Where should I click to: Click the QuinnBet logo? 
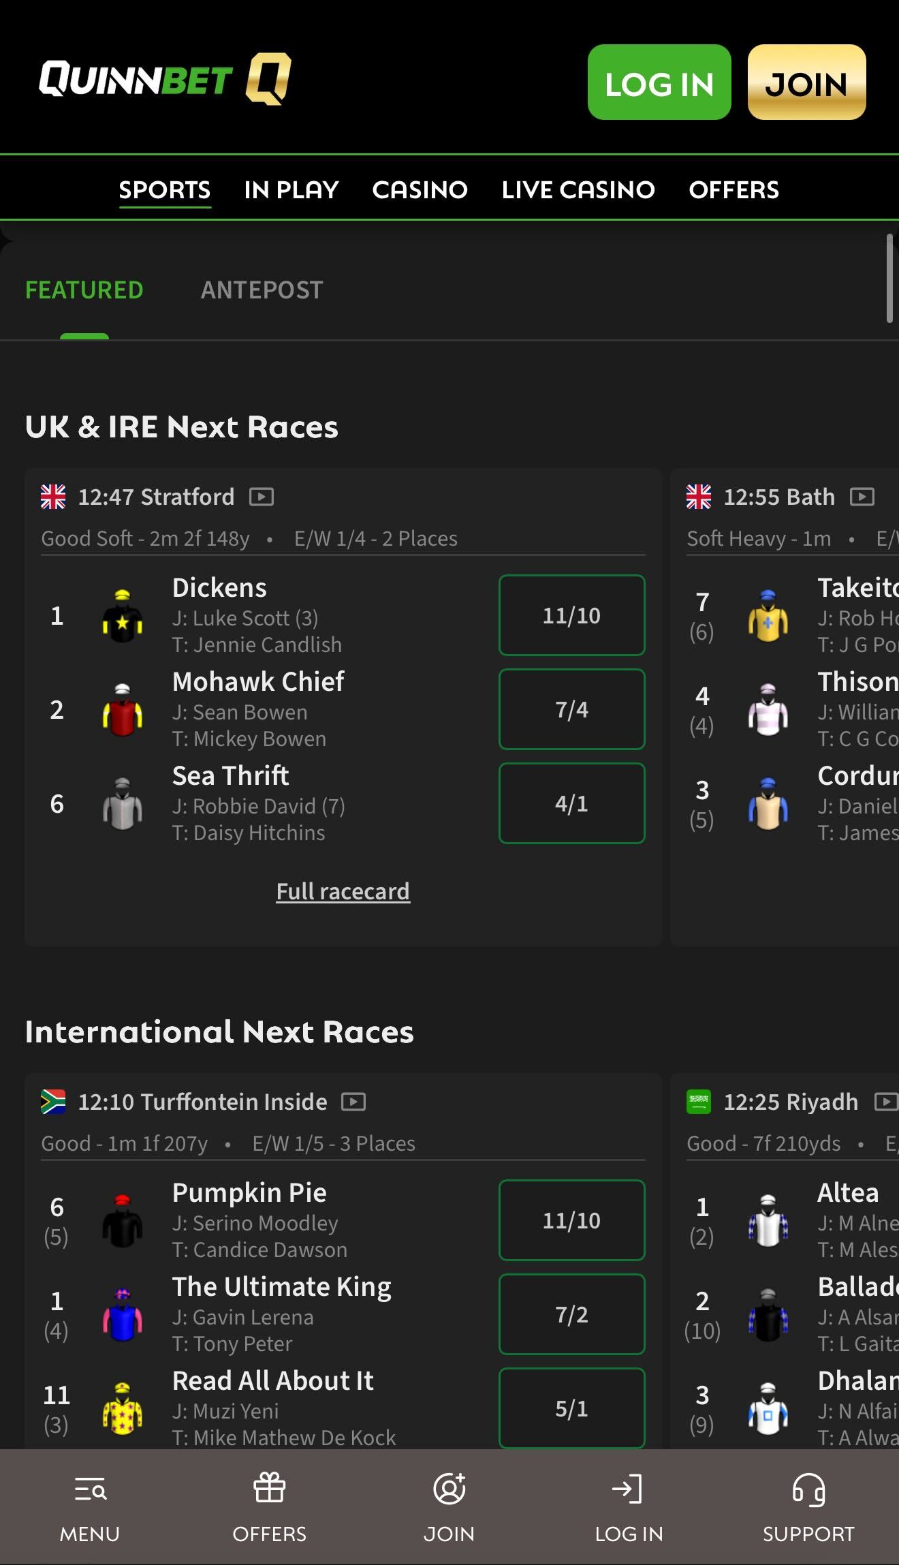tap(165, 80)
